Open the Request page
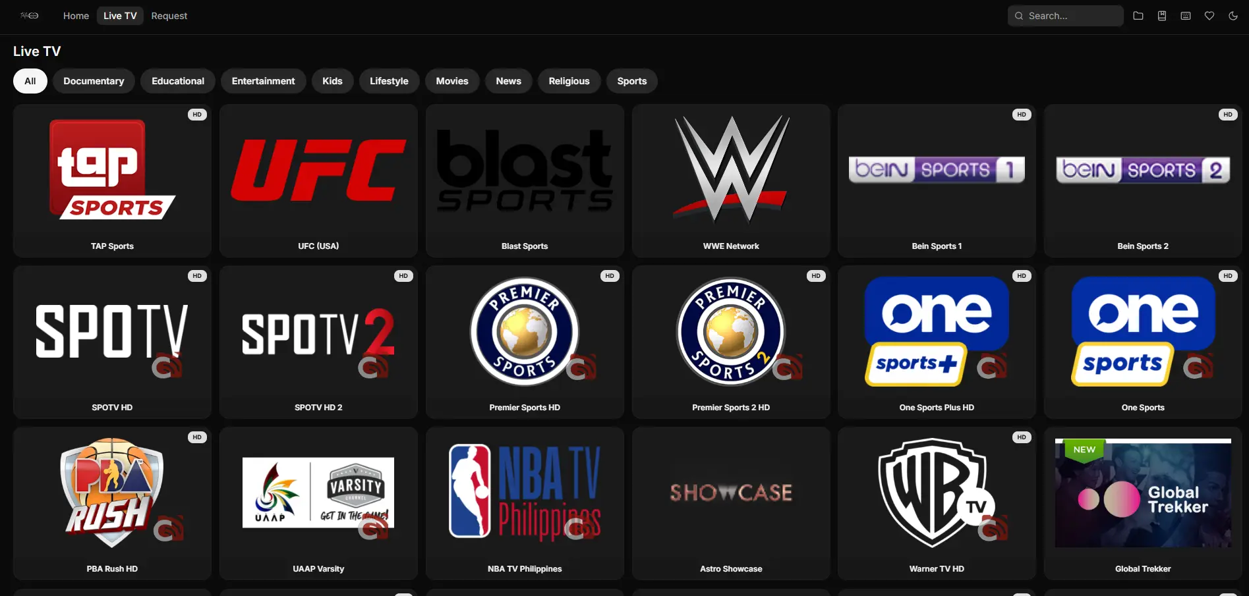Screen dimensions: 1249x596 (x=169, y=16)
